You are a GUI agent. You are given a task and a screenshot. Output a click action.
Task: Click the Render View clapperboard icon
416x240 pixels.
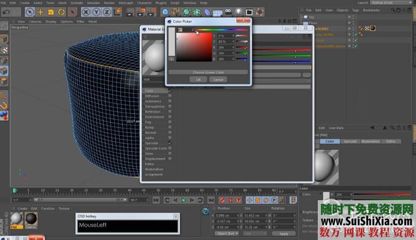(129, 12)
